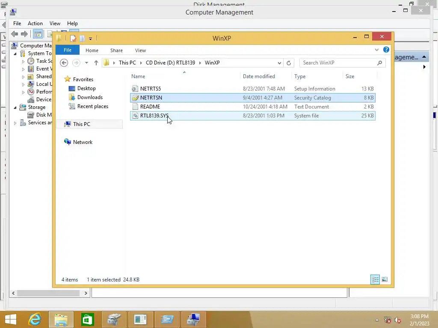Select the RTL8139.SYS system file
The width and height of the screenshot is (438, 328).
[x=252, y=115]
